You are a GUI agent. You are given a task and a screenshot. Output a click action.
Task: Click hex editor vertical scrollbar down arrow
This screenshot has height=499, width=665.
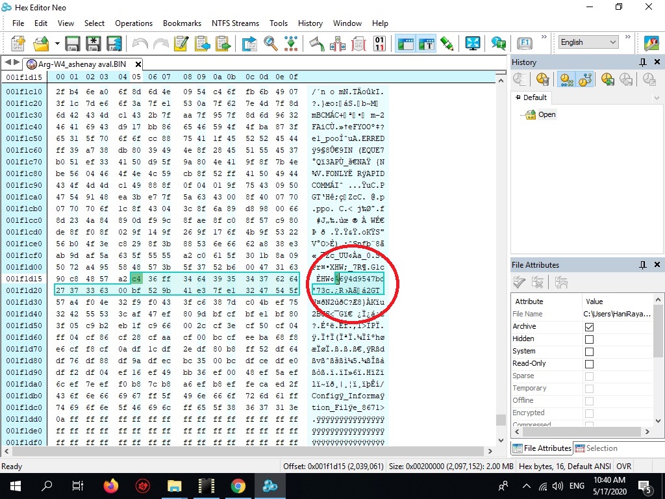point(501,440)
